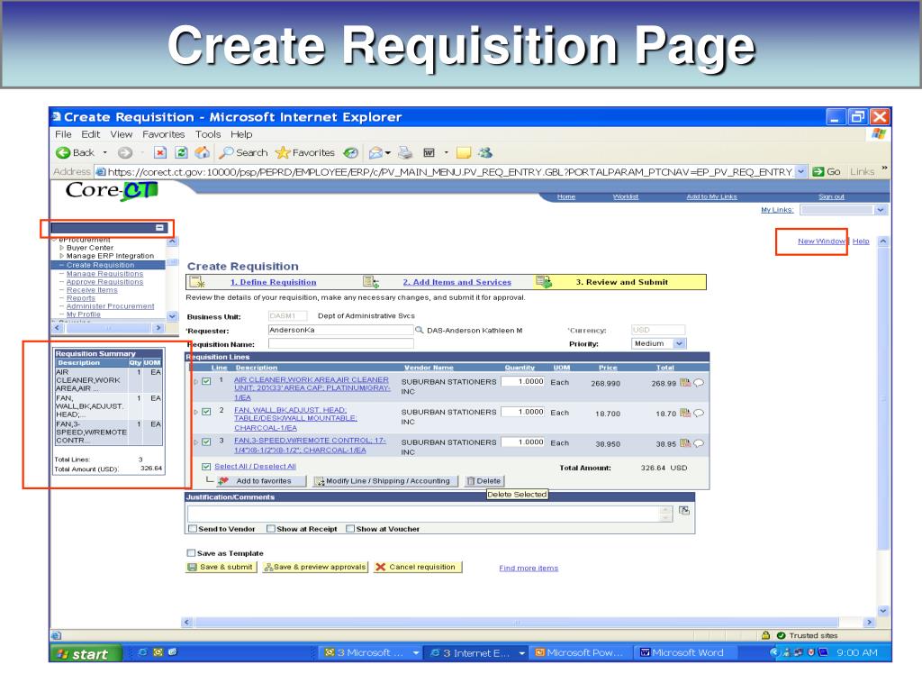Click the Save & submit button
The width and height of the screenshot is (922, 692).
(x=221, y=568)
